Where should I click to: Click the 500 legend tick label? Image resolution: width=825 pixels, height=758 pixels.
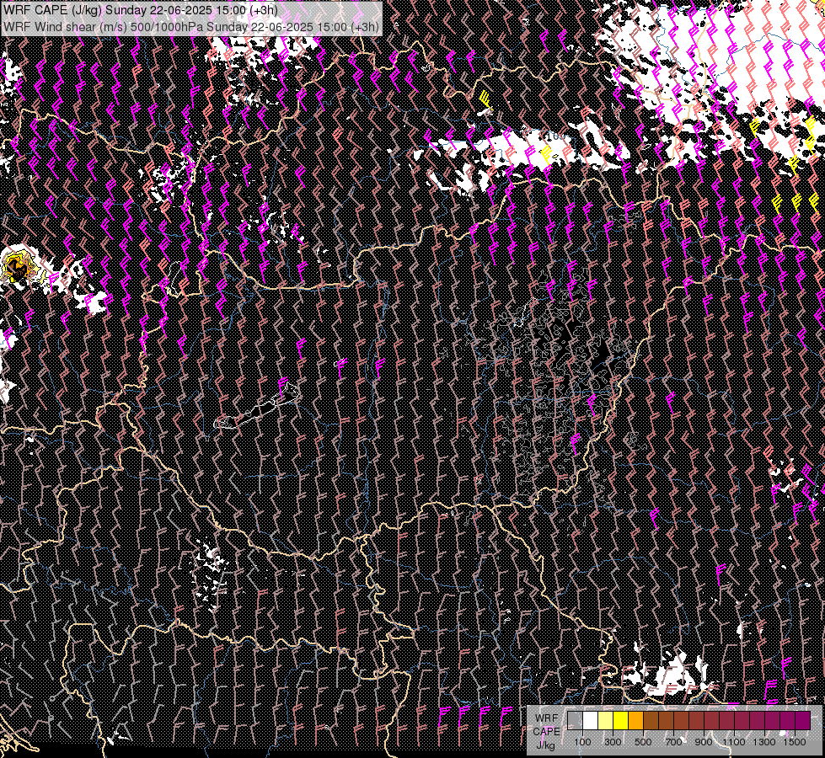644,742
